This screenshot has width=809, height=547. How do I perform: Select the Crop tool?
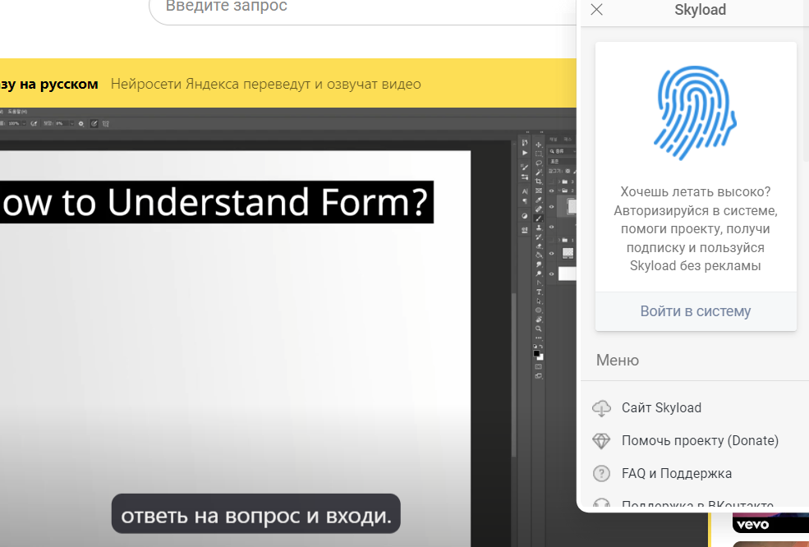[x=539, y=182]
